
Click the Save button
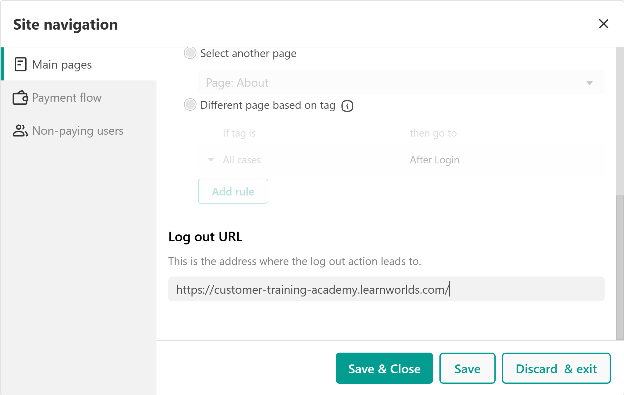pos(467,369)
